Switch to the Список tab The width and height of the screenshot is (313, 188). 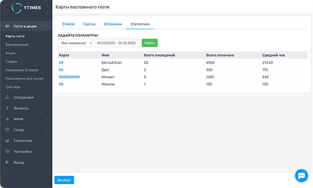point(68,24)
